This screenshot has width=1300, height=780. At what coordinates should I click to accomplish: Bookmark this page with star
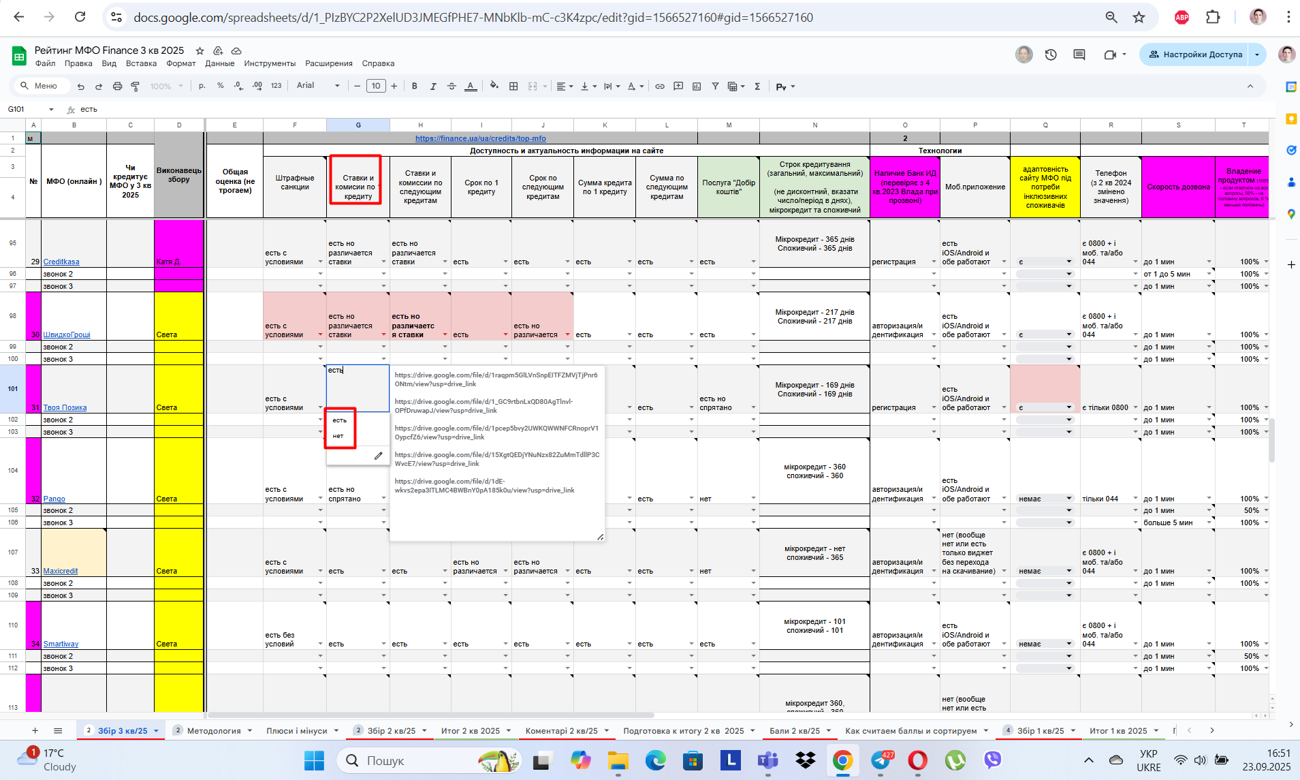pos(1139,17)
